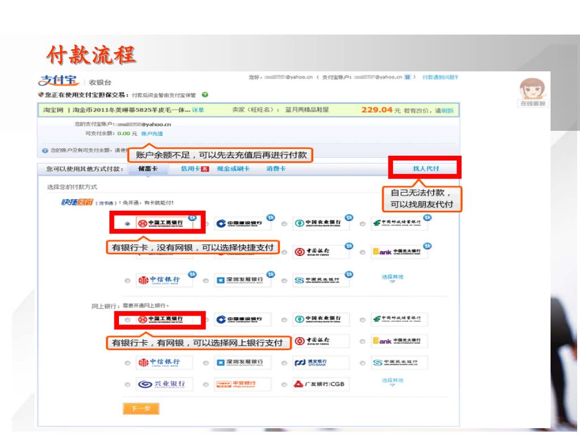Screen dimensions: 580x435
Task: Click the 中国银行 logo under 网上银行
Action: click(321, 341)
